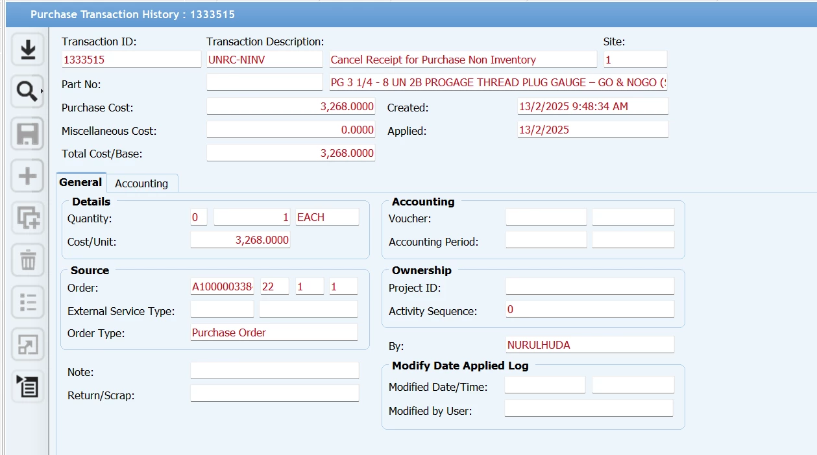Click the Site field
The height and width of the screenshot is (455, 817).
[x=635, y=60]
